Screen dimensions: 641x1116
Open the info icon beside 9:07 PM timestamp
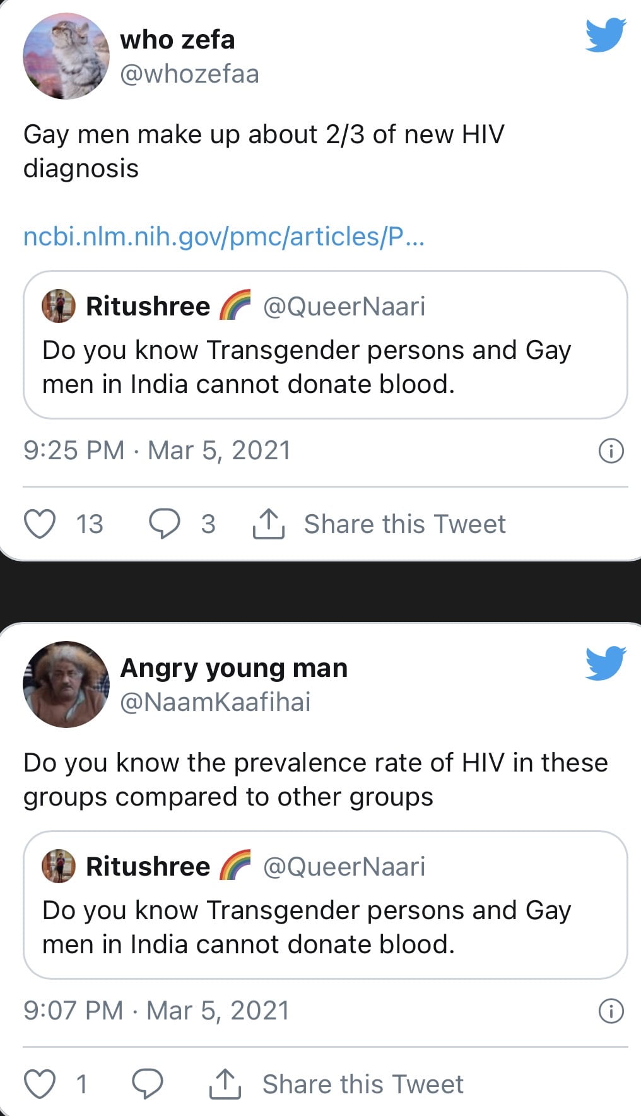tap(611, 1011)
